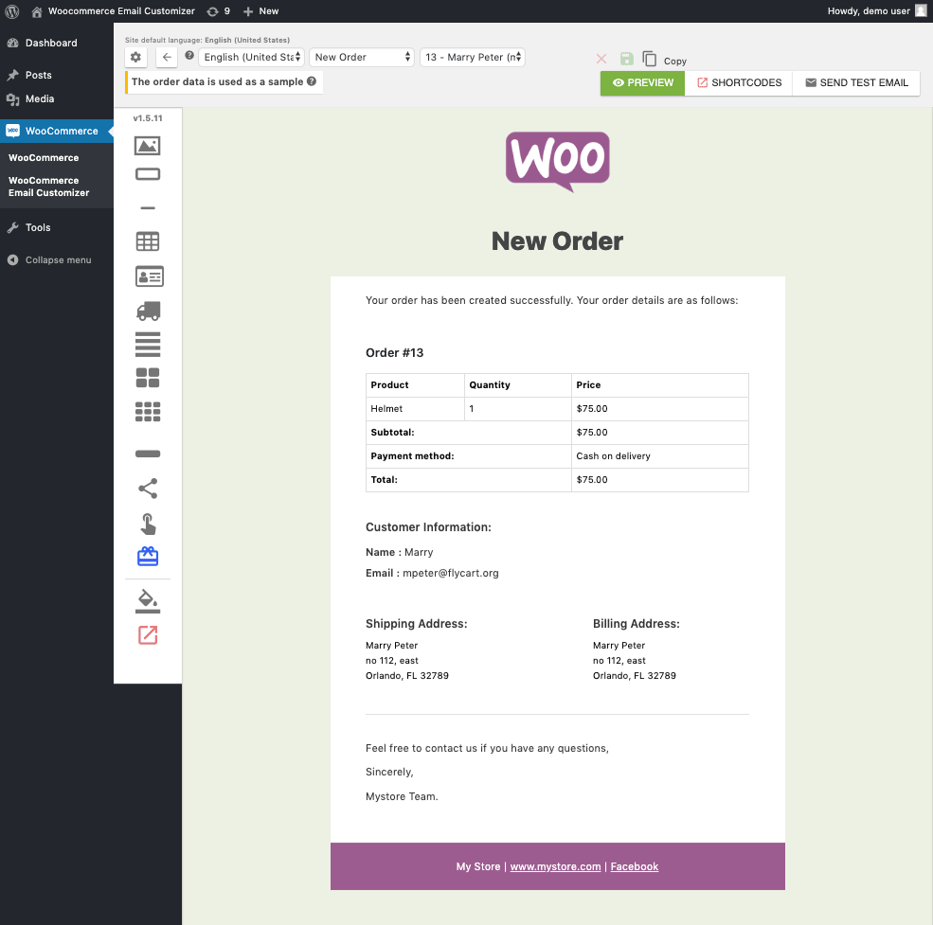Add three-column grid layout block
This screenshot has height=925, width=933.
[x=148, y=412]
